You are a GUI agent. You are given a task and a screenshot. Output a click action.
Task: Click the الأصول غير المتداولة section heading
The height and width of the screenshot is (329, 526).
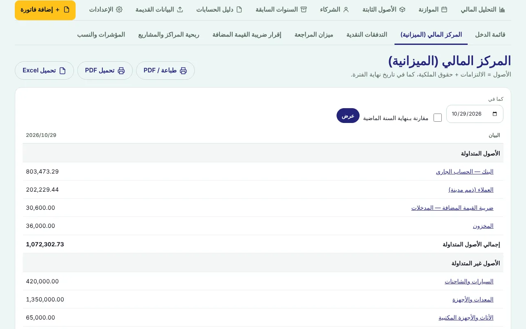[x=476, y=263]
